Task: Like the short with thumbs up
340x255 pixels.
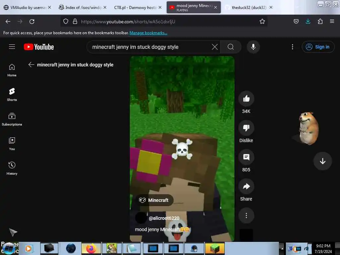Action: (246, 99)
